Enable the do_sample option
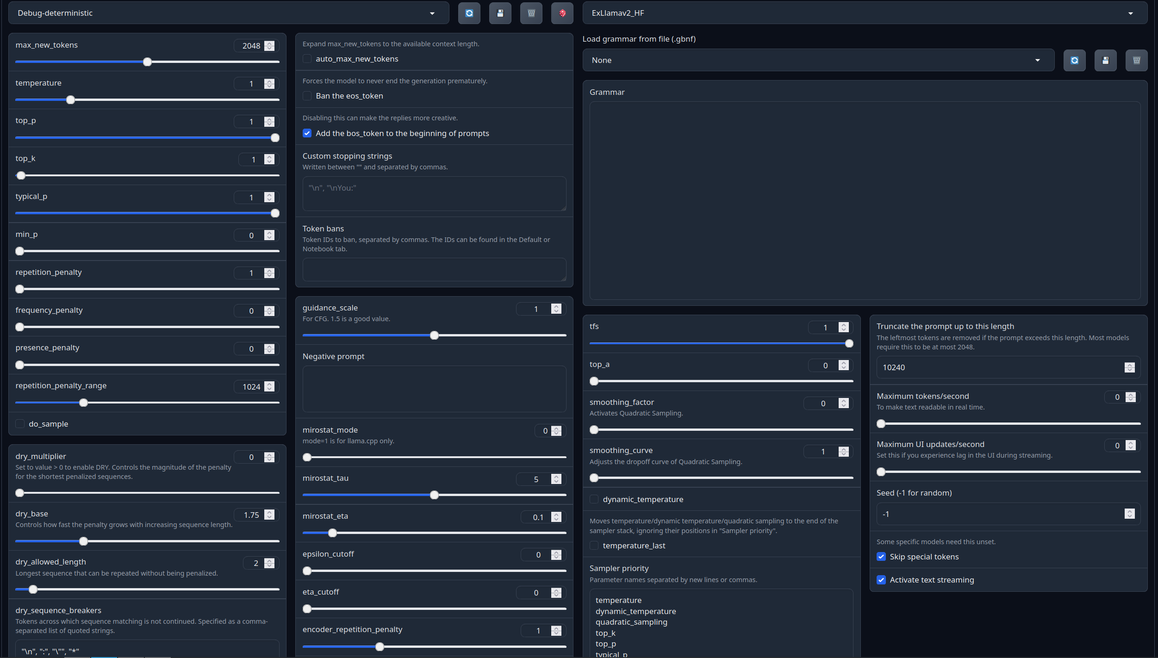The height and width of the screenshot is (658, 1158). (20, 423)
